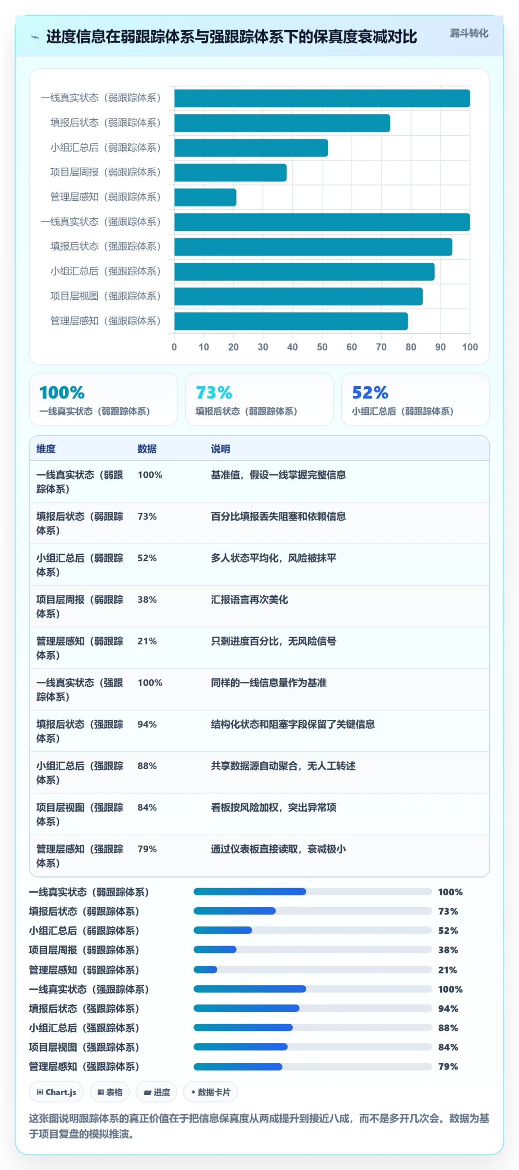Click progress bar for 小组汇总后（强跟踪体系）88%
519x1170 pixels.
click(x=313, y=1027)
